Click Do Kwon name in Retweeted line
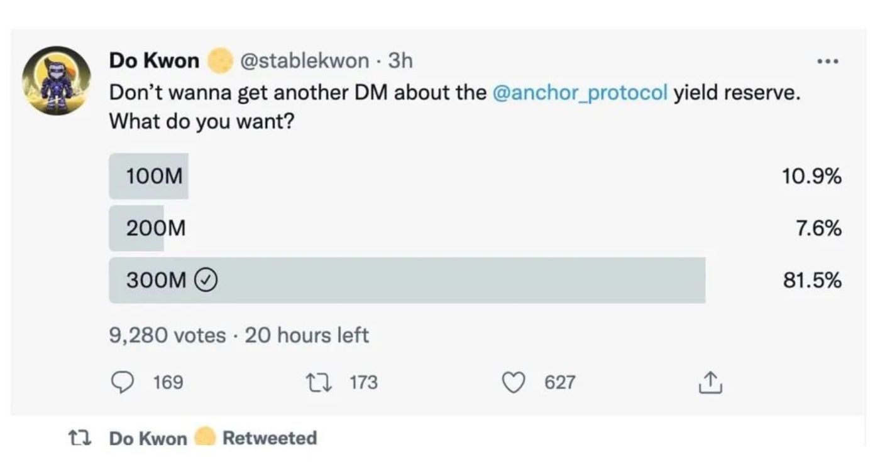 [x=148, y=438]
